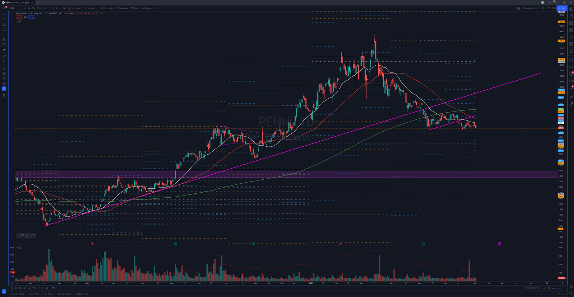Click the red 74.50 sell price button
Viewport: 574px width, 297px height.
pyautogui.click(x=19, y=17)
